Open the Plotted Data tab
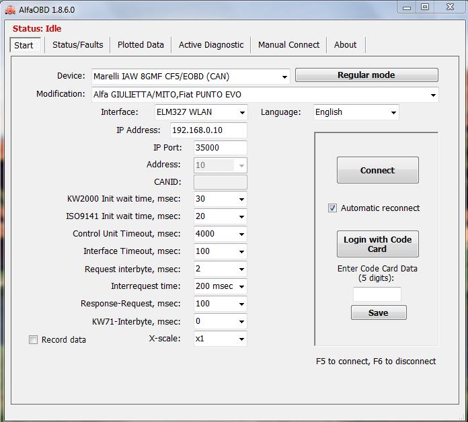This screenshot has height=422, width=468. [141, 45]
